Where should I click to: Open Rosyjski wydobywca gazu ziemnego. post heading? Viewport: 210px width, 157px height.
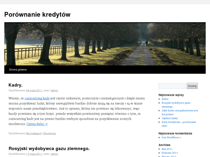tap(49, 149)
